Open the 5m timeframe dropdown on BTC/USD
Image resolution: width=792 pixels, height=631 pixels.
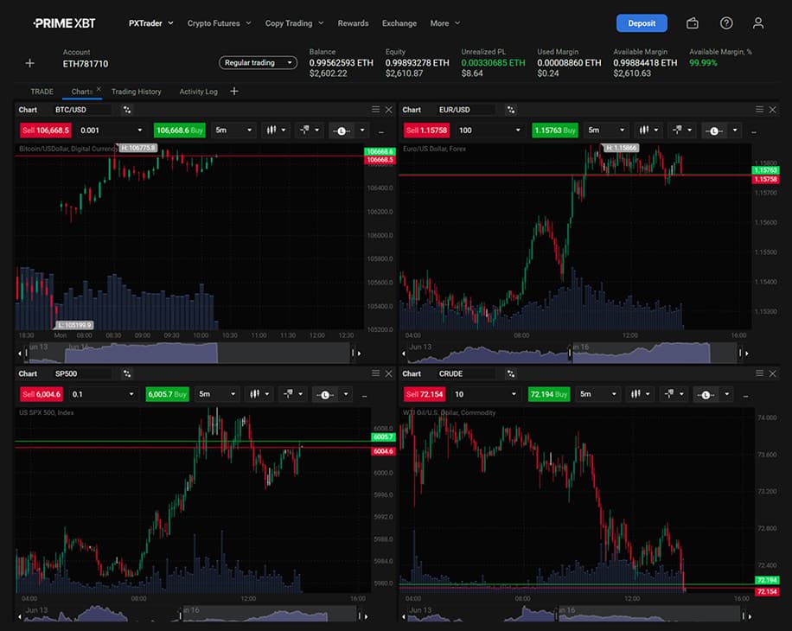[x=233, y=131]
